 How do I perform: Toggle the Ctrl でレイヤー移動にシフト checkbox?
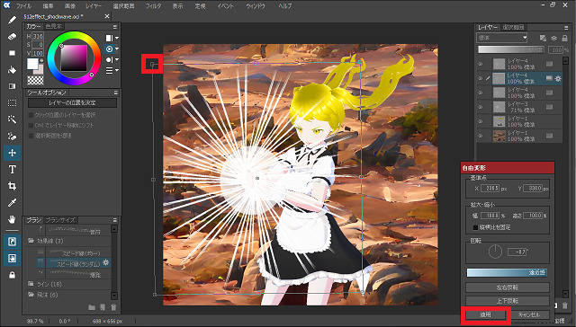pyautogui.click(x=31, y=126)
